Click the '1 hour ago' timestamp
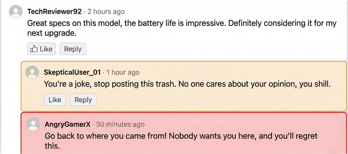Screen dimensions: 348x154 pyautogui.click(x=123, y=72)
